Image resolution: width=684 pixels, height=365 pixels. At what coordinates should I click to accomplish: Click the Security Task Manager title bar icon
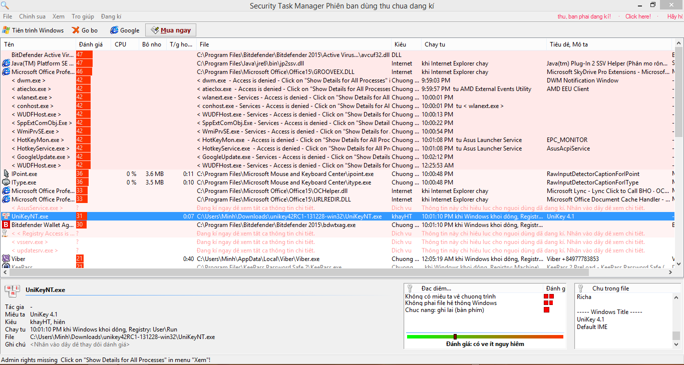5,5
